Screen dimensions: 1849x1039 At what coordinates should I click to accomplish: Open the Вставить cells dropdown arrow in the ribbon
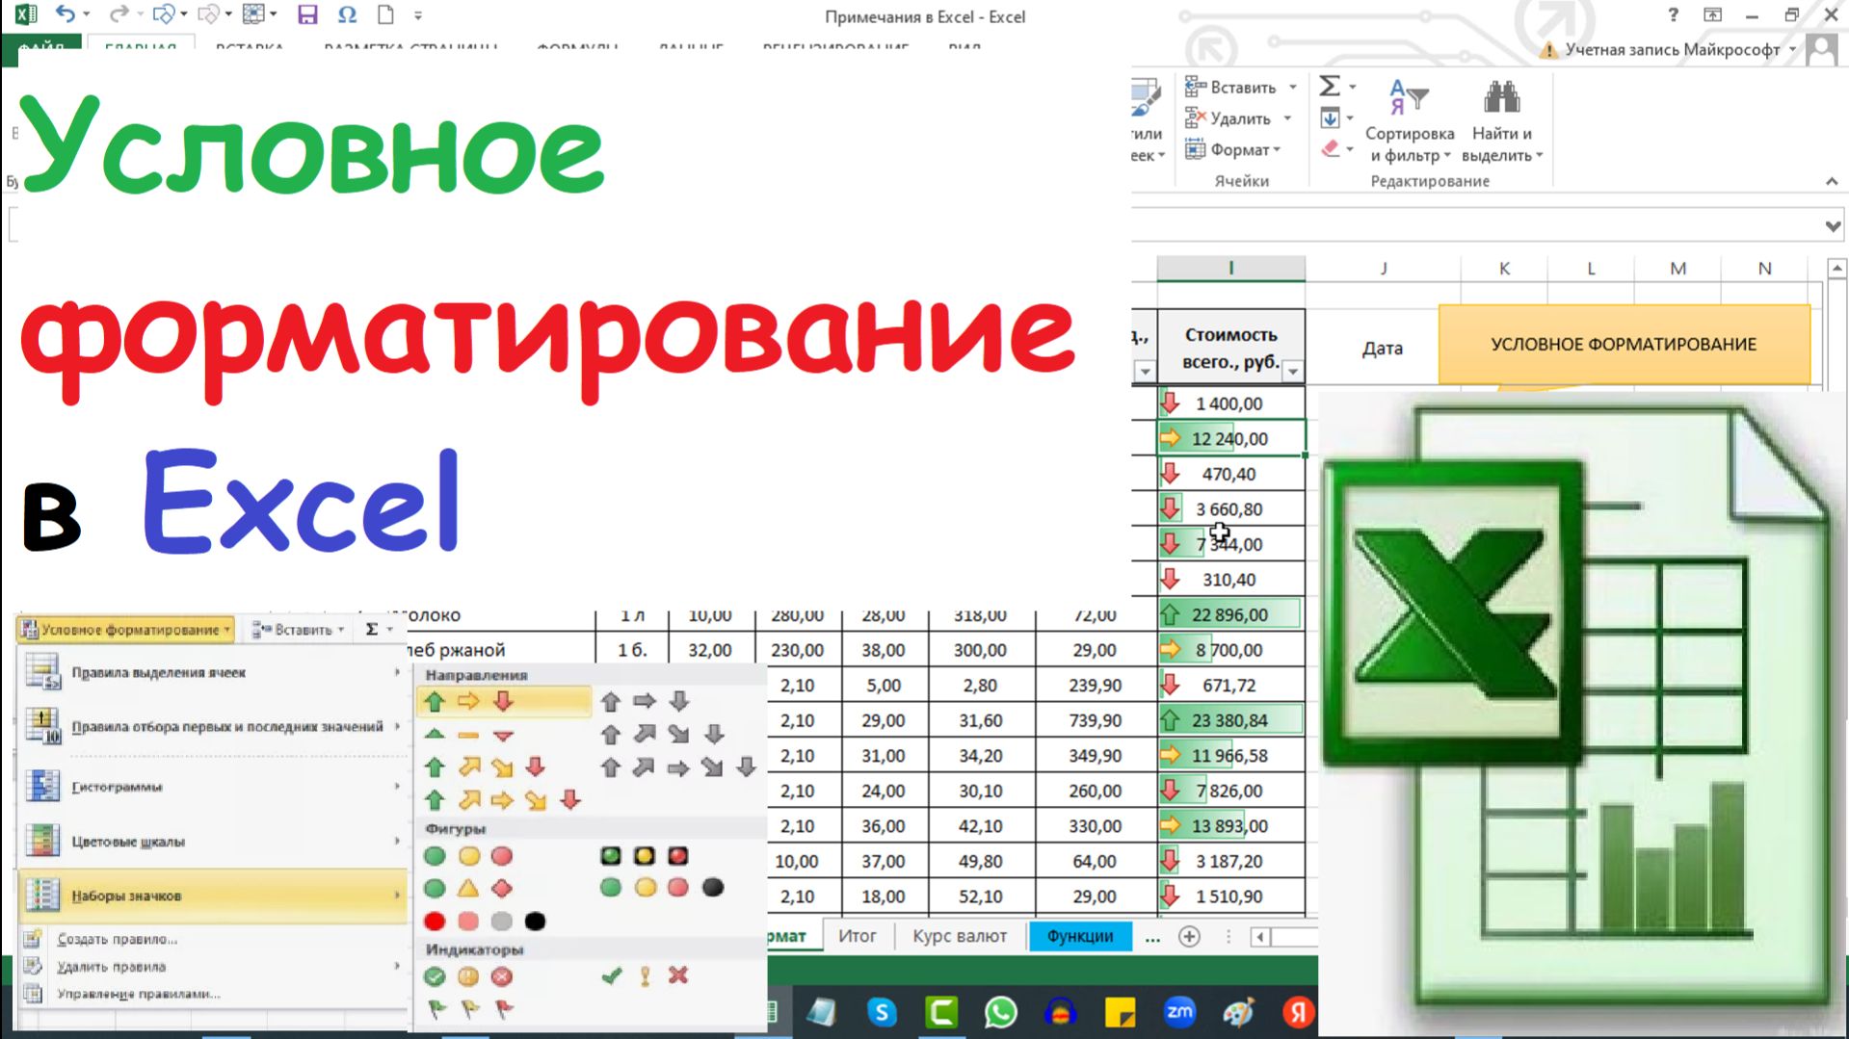(1293, 88)
